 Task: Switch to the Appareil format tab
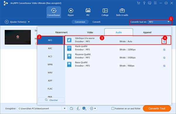point(147,32)
